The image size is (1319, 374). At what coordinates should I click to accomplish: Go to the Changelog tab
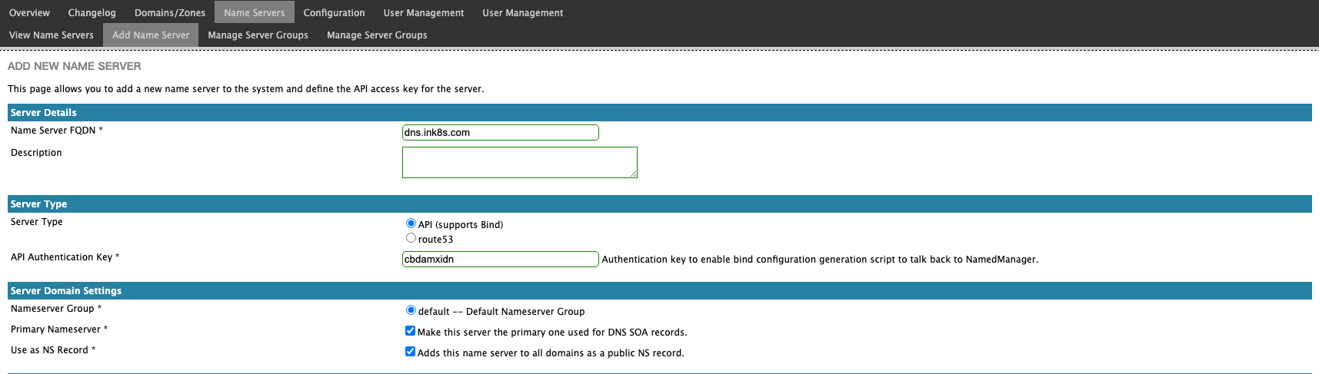[92, 12]
